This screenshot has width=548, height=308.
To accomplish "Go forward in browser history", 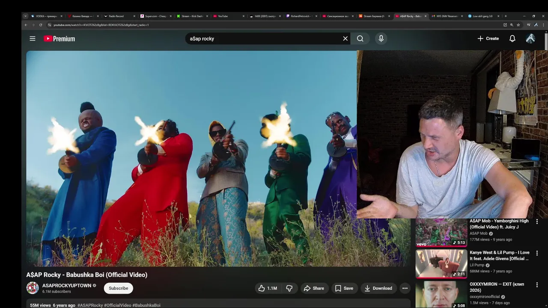I will (x=33, y=25).
